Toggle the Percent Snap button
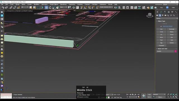This screenshot has width=179, height=101. pos(89,8)
